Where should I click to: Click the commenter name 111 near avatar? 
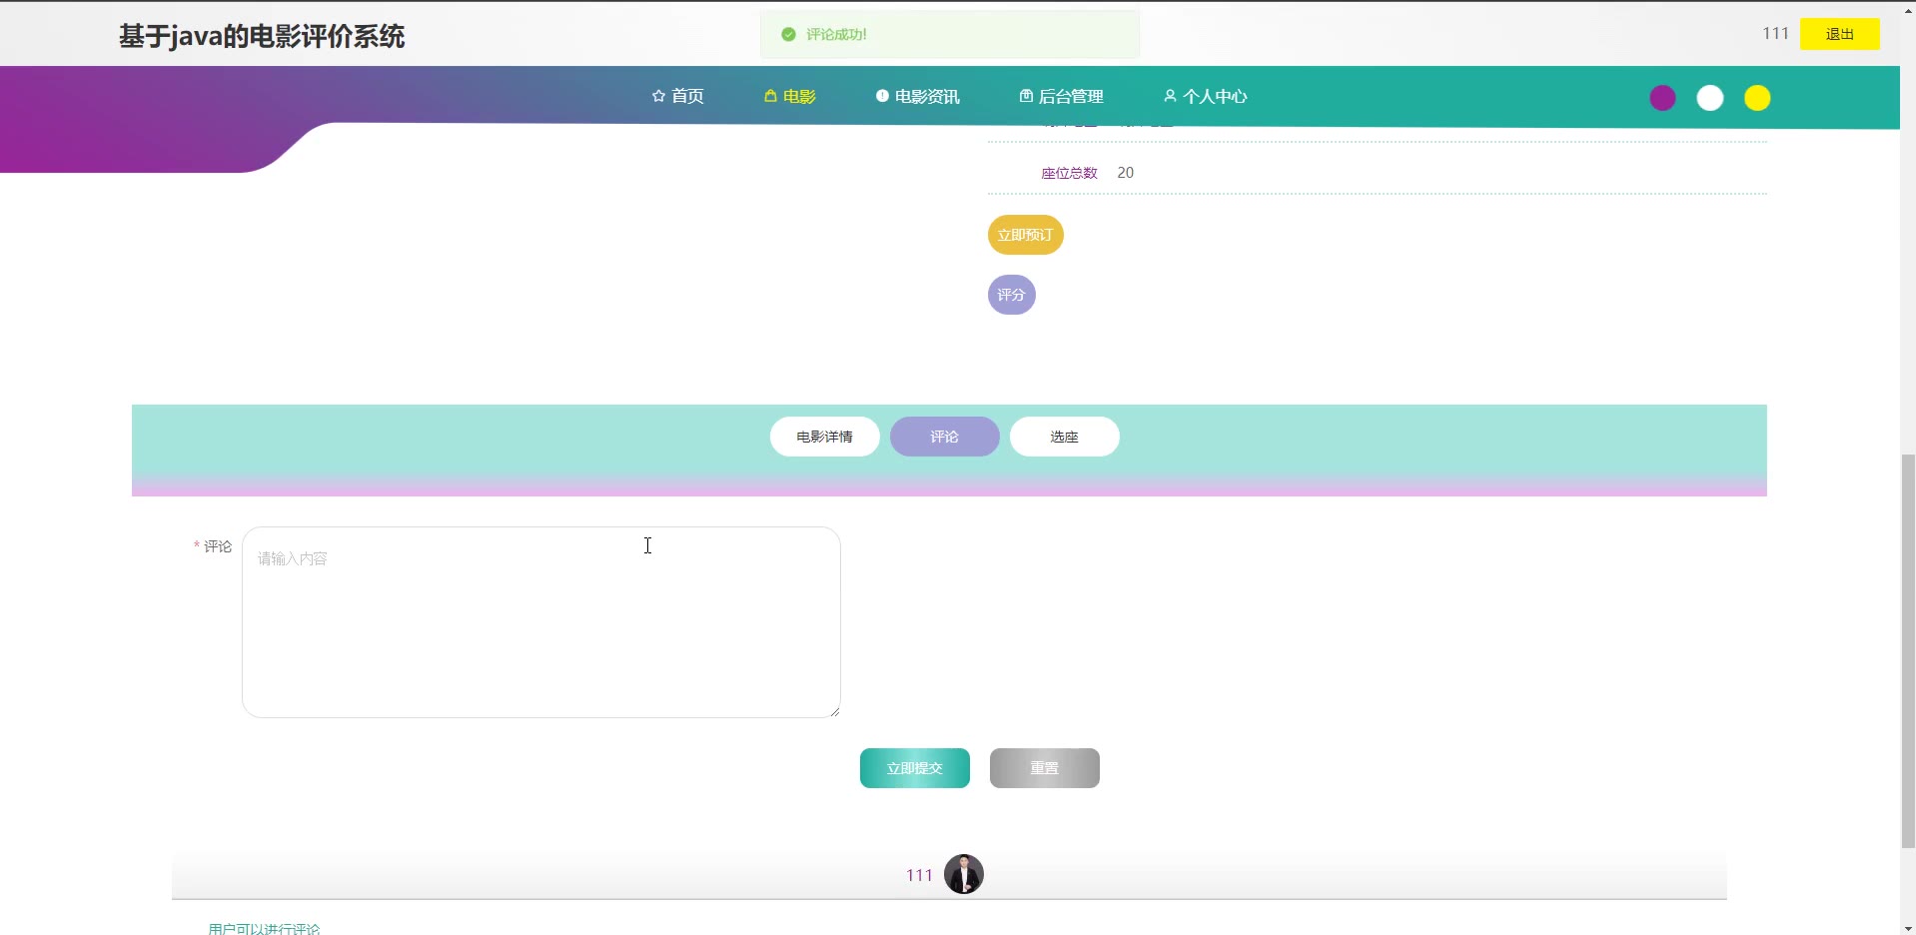click(x=919, y=875)
